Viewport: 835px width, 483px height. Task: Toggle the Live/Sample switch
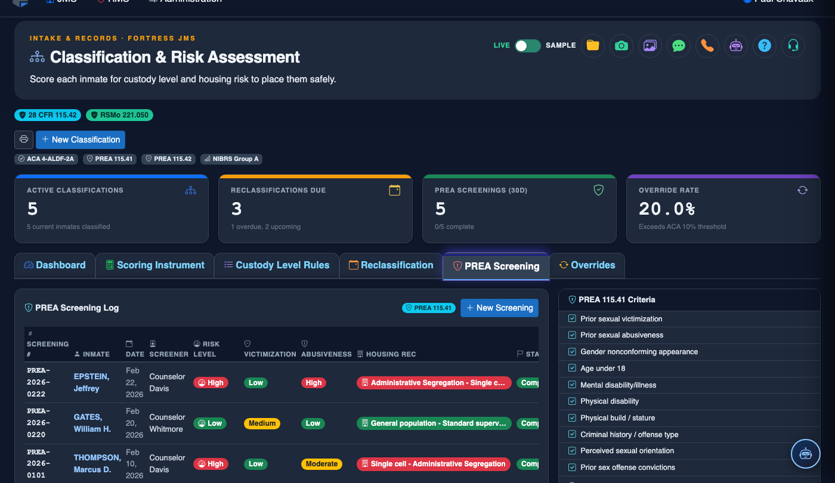coord(528,46)
